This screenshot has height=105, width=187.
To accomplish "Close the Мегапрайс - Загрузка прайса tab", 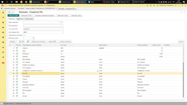I will [x=56, y=8].
